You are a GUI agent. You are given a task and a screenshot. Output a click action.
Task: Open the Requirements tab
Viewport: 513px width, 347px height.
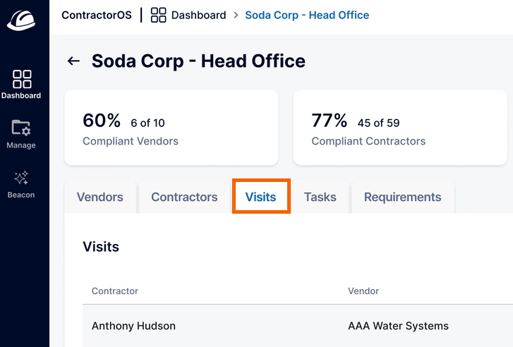pos(403,197)
